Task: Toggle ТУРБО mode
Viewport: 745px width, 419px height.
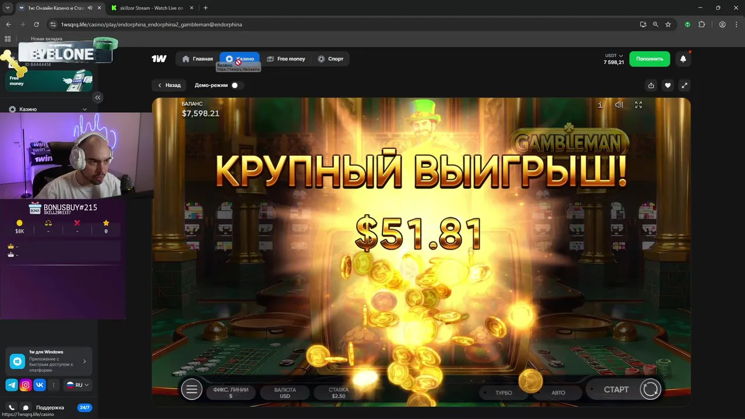Action: click(x=503, y=393)
